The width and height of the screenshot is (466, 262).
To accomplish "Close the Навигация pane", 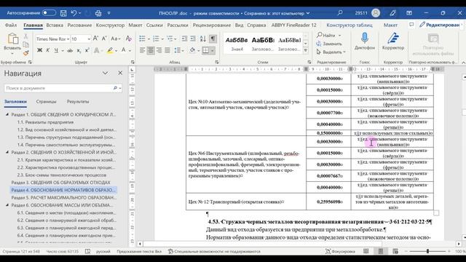I will tap(120, 73).
